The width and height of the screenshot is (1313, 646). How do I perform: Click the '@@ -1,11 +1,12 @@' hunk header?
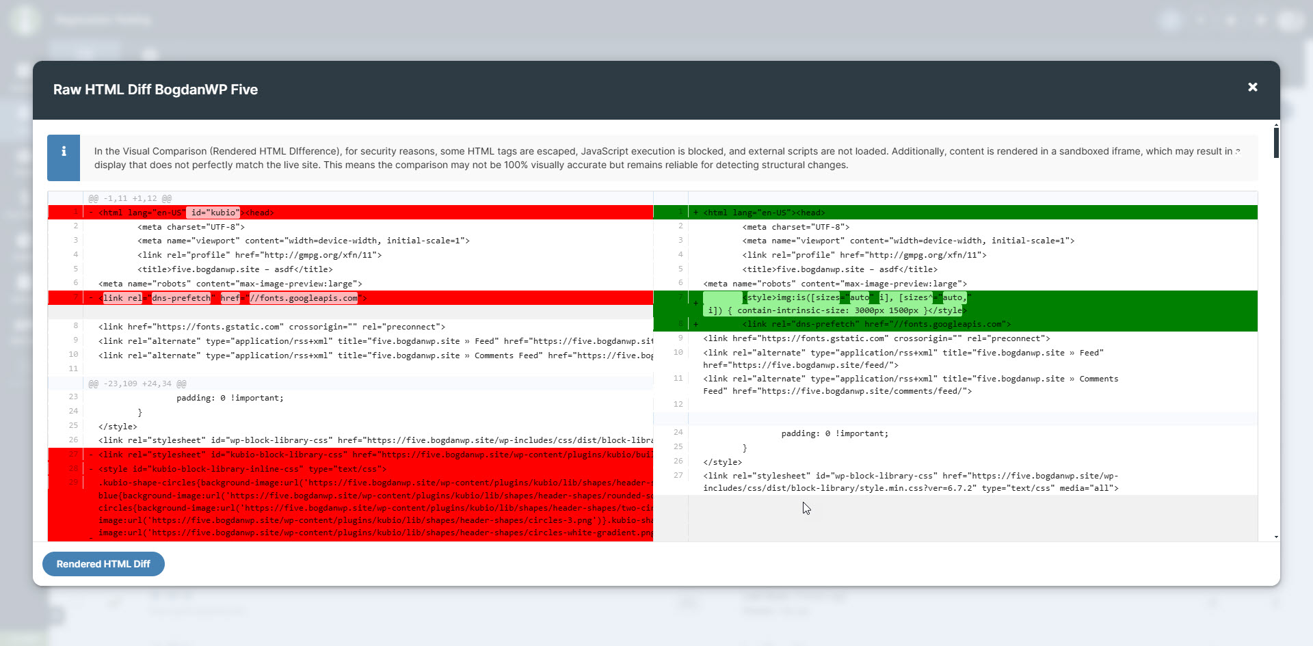pos(130,198)
